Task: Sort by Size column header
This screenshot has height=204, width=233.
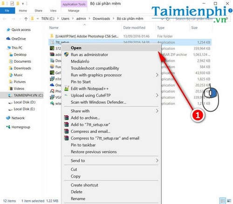Action: pyautogui.click(x=194, y=28)
